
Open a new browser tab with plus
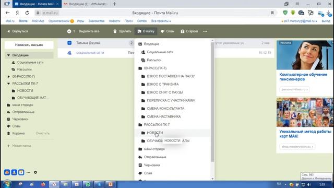(x=115, y=4)
